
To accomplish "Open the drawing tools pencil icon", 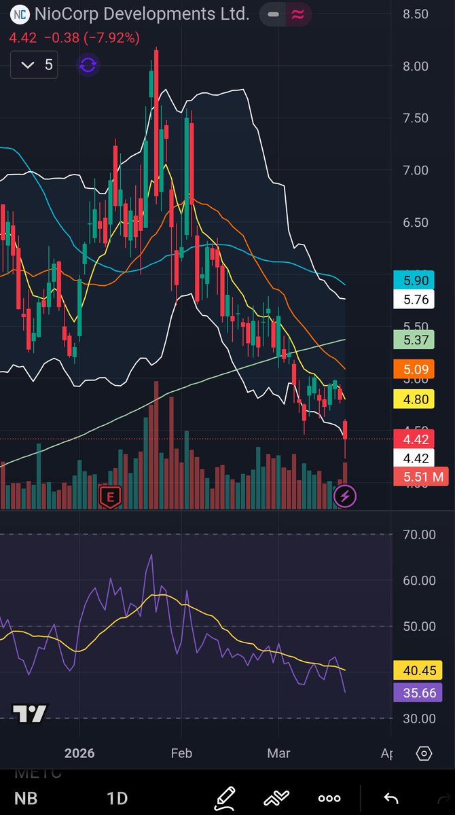I will pos(225,798).
